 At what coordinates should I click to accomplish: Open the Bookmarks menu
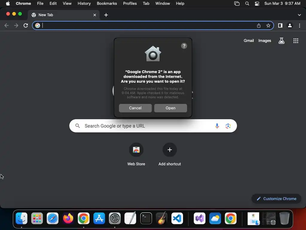tap(107, 4)
